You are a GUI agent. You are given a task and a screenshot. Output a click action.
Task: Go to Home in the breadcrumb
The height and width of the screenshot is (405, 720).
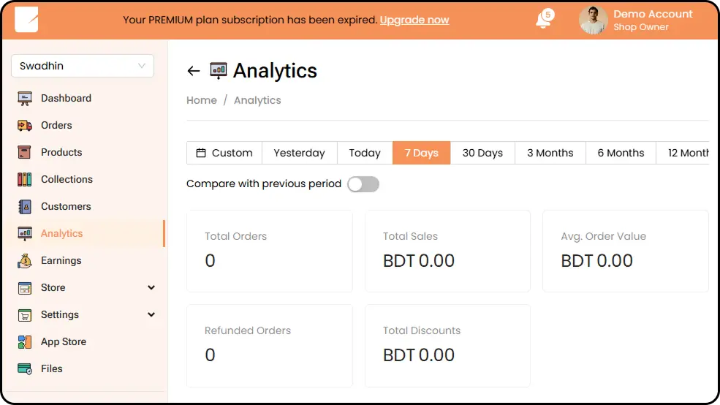pyautogui.click(x=202, y=100)
